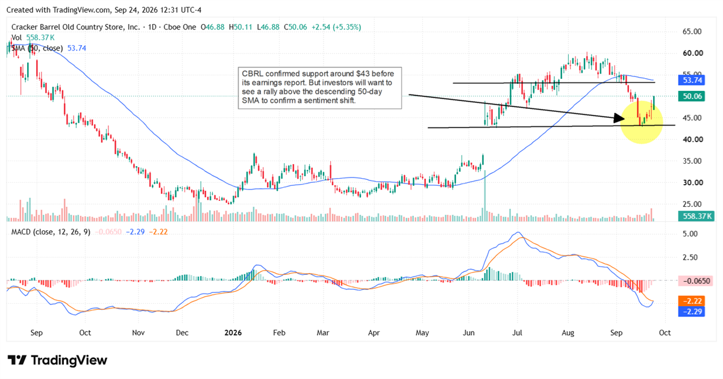Click the Mar label on time axis
This screenshot has height=379, width=723.
pyautogui.click(x=322, y=332)
